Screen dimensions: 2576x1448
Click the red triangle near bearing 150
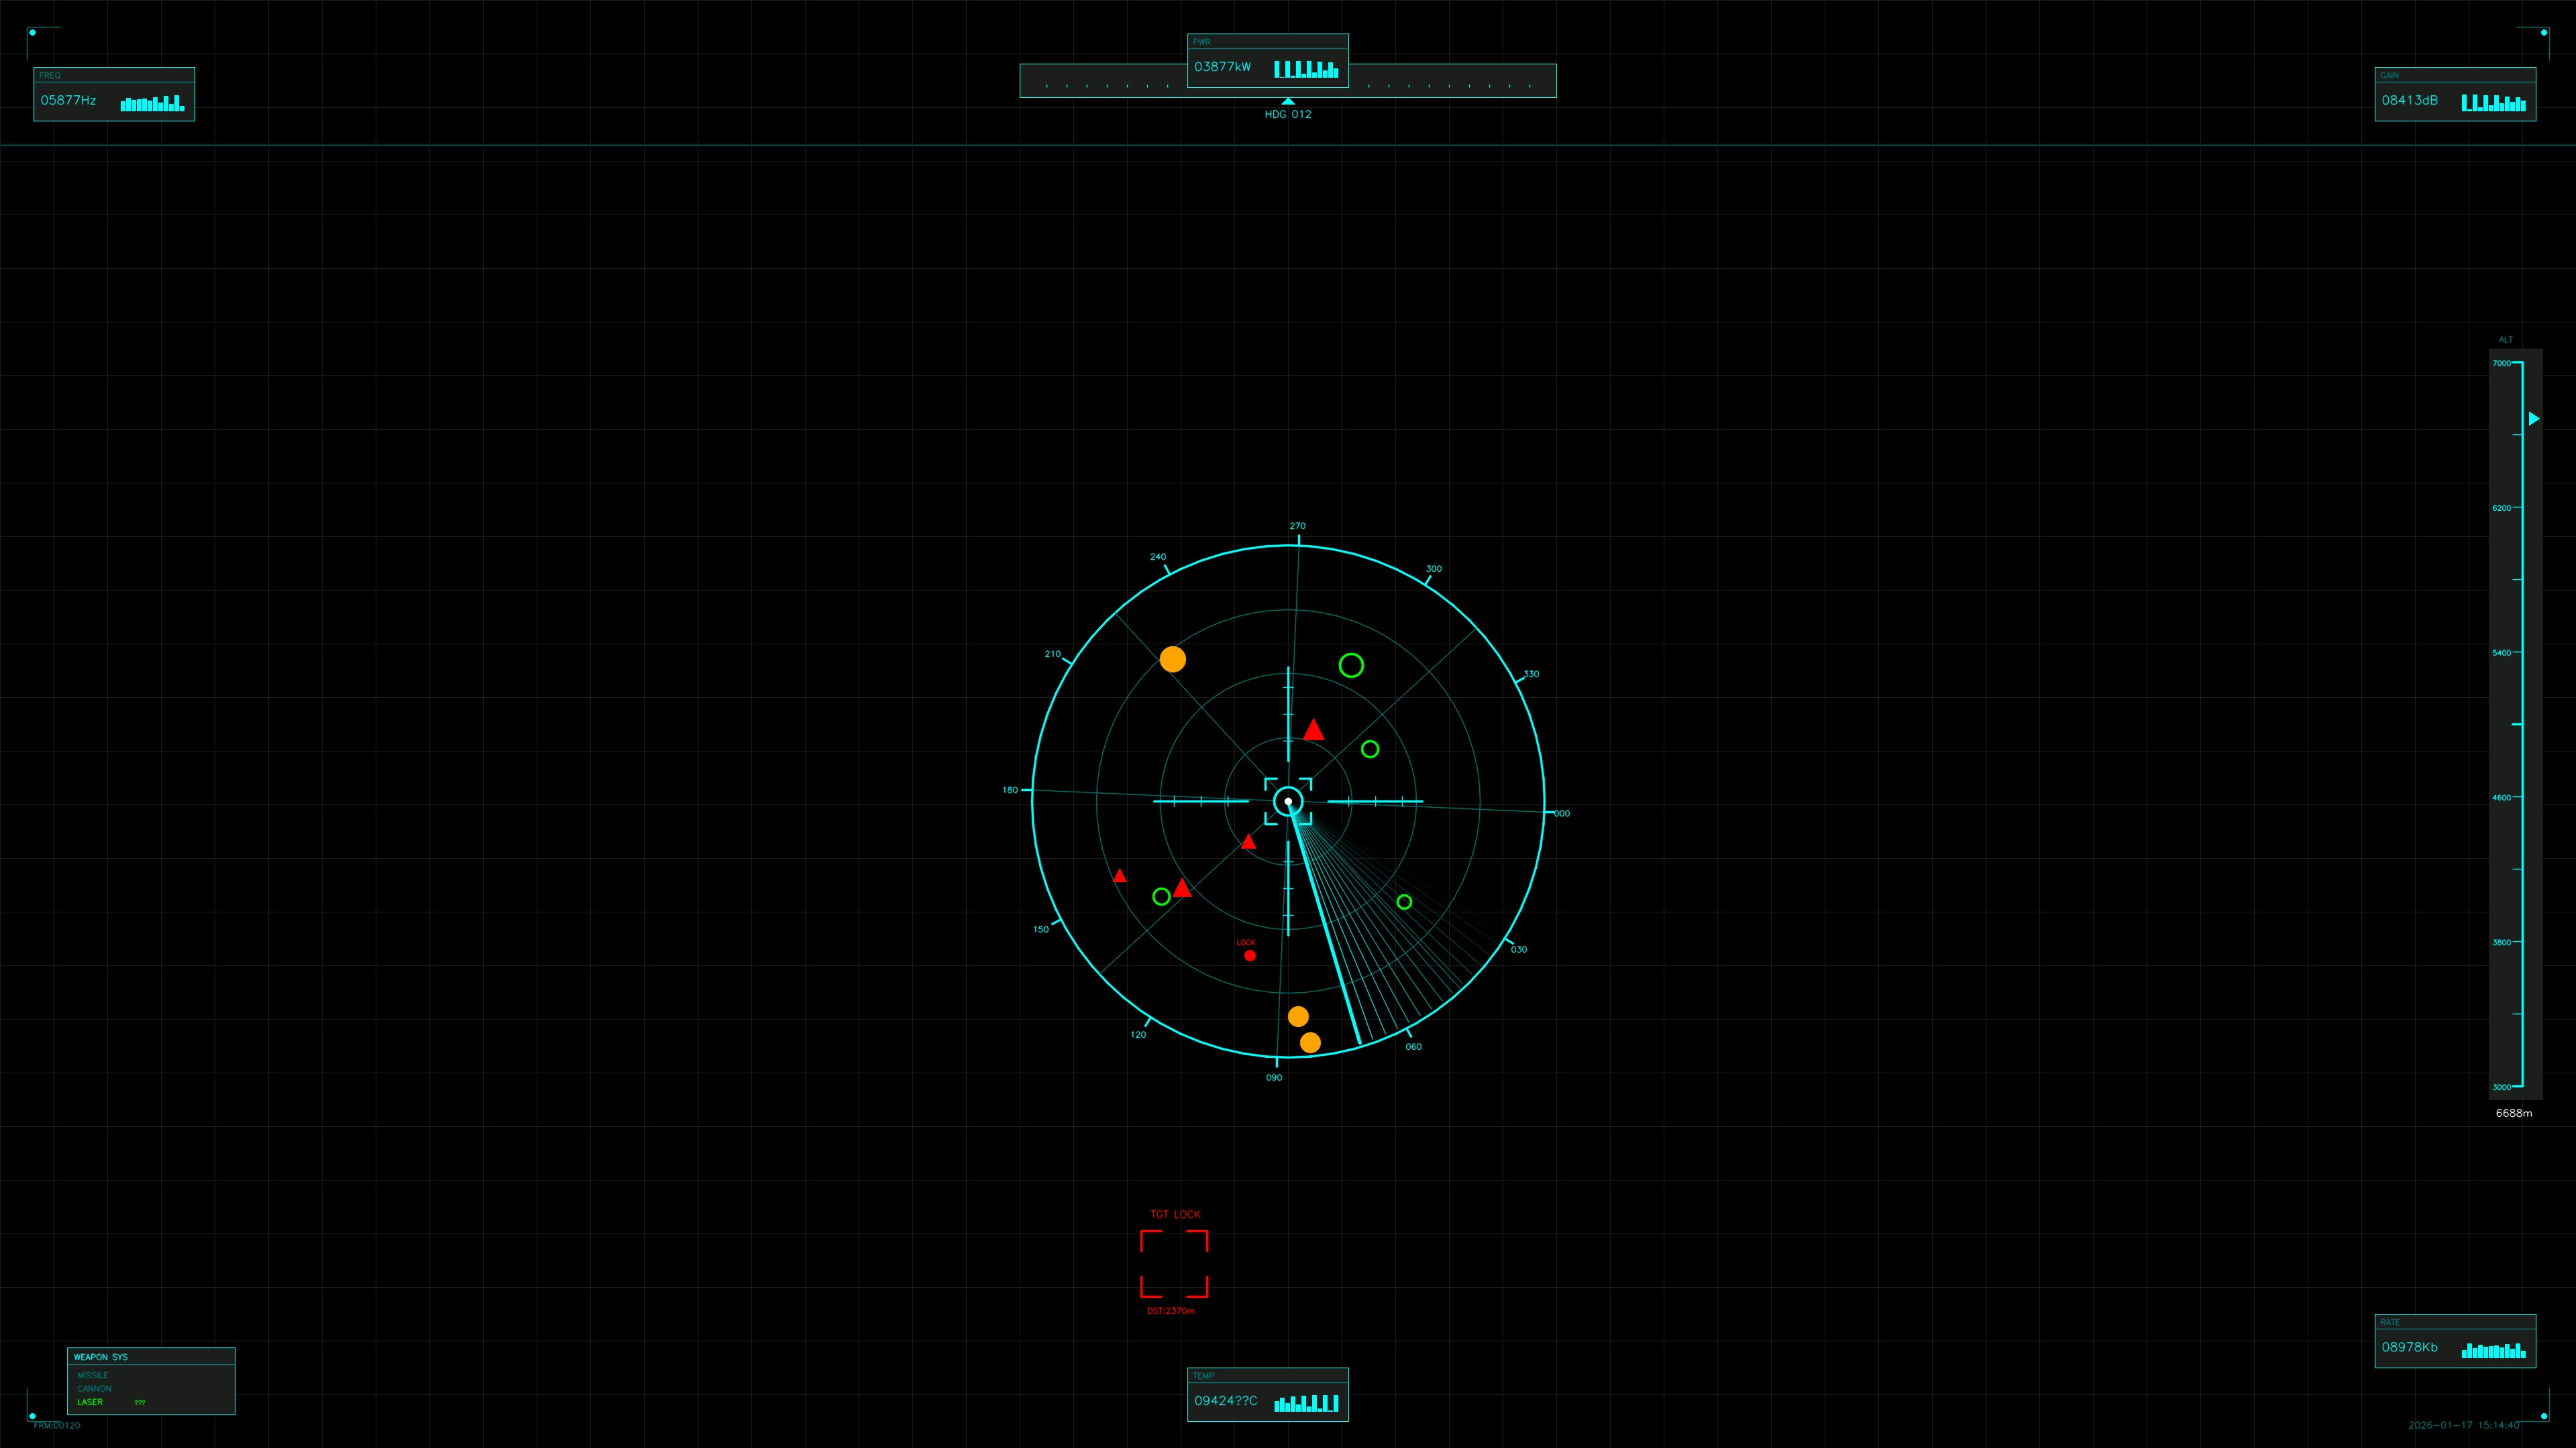tap(1120, 876)
